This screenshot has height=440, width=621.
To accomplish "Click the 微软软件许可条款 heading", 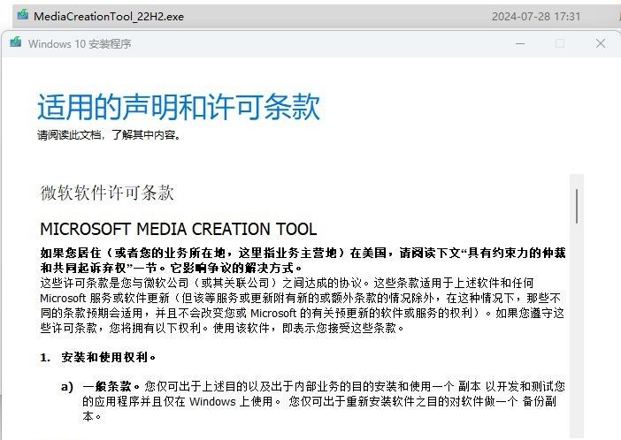I will point(107,193).
